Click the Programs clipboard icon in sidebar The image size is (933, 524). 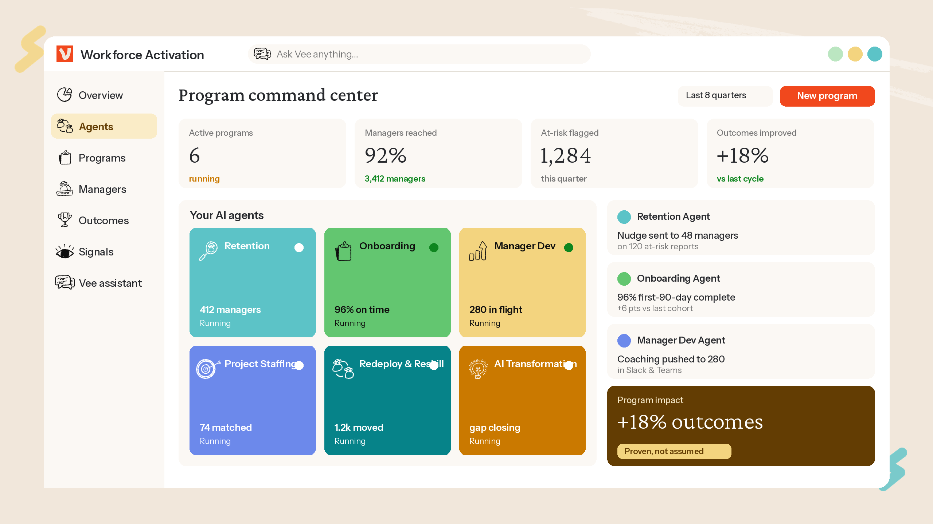(65, 158)
